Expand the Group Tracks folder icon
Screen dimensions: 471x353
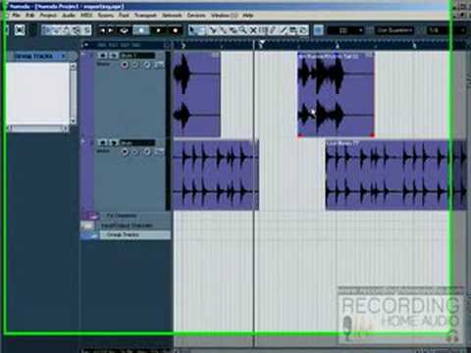89,235
